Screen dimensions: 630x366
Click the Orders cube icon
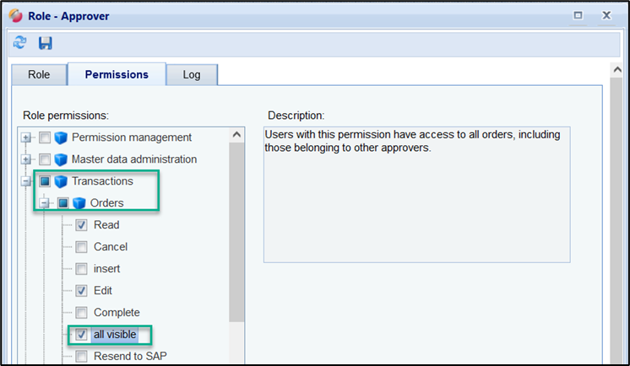[79, 203]
